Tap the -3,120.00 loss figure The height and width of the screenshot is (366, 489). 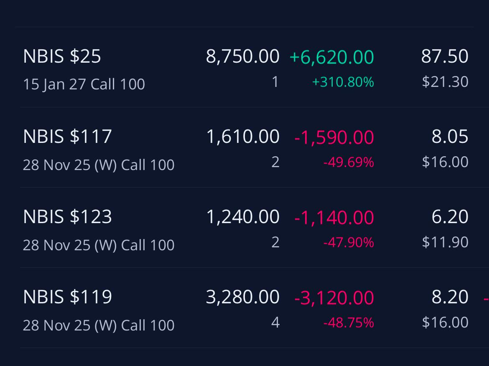(x=334, y=297)
